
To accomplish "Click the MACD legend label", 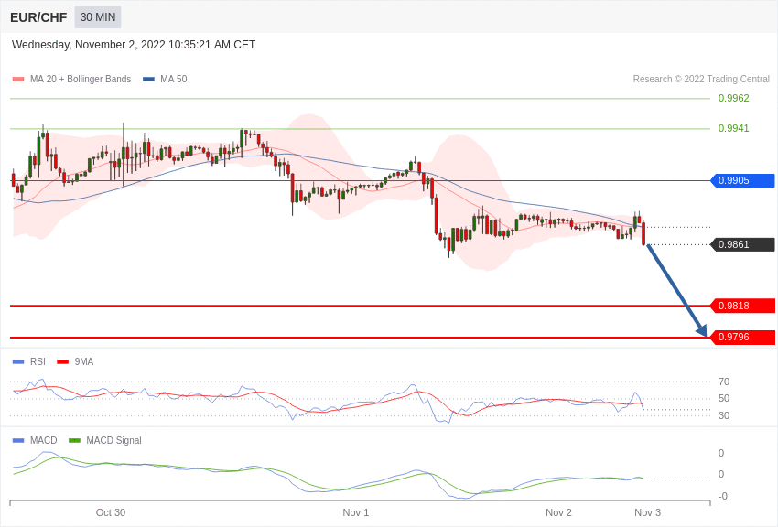I will 43,440.
